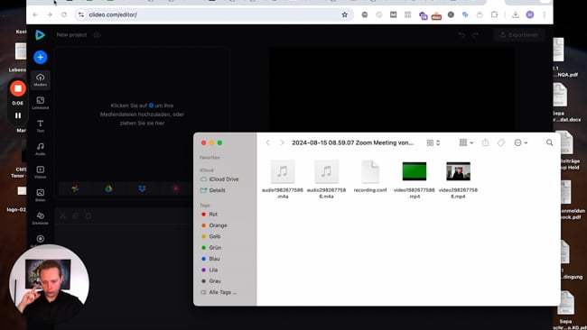The height and width of the screenshot is (330, 587).
Task: Click the blue plus add media button
Action: click(41, 57)
